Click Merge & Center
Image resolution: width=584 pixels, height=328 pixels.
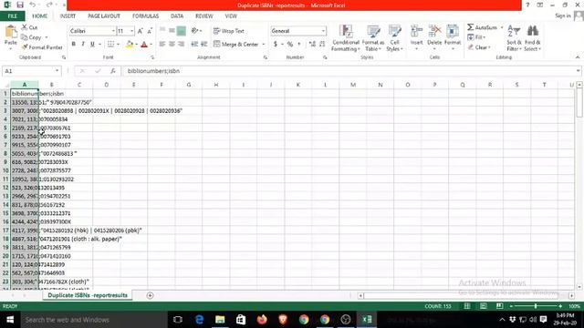click(236, 45)
